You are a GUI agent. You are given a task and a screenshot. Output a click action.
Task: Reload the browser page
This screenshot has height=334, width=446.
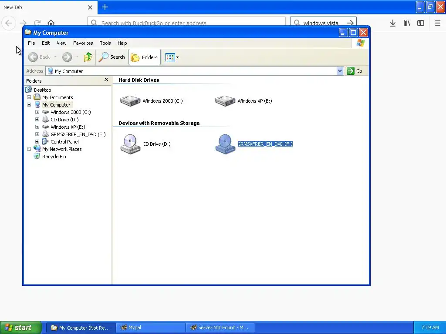(x=37, y=23)
